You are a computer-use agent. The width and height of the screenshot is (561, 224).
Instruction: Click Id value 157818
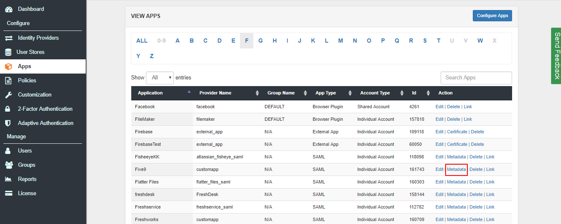(x=417, y=119)
